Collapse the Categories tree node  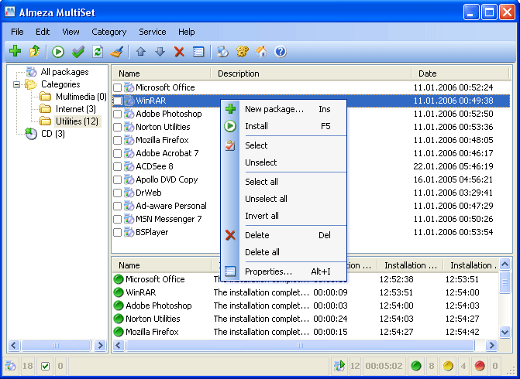click(x=16, y=84)
